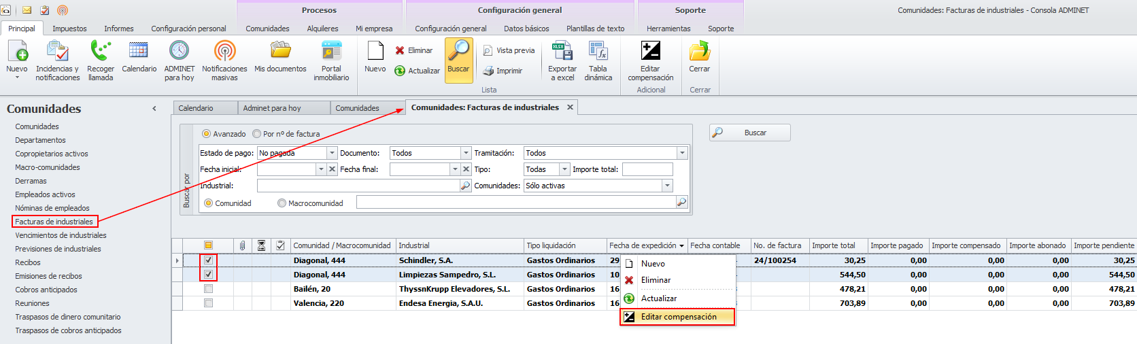Click the Recoger llamada phone icon
The height and width of the screenshot is (344, 1137).
point(101,52)
